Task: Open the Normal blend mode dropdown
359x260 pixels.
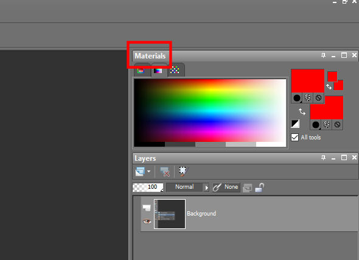Action: pyautogui.click(x=188, y=187)
